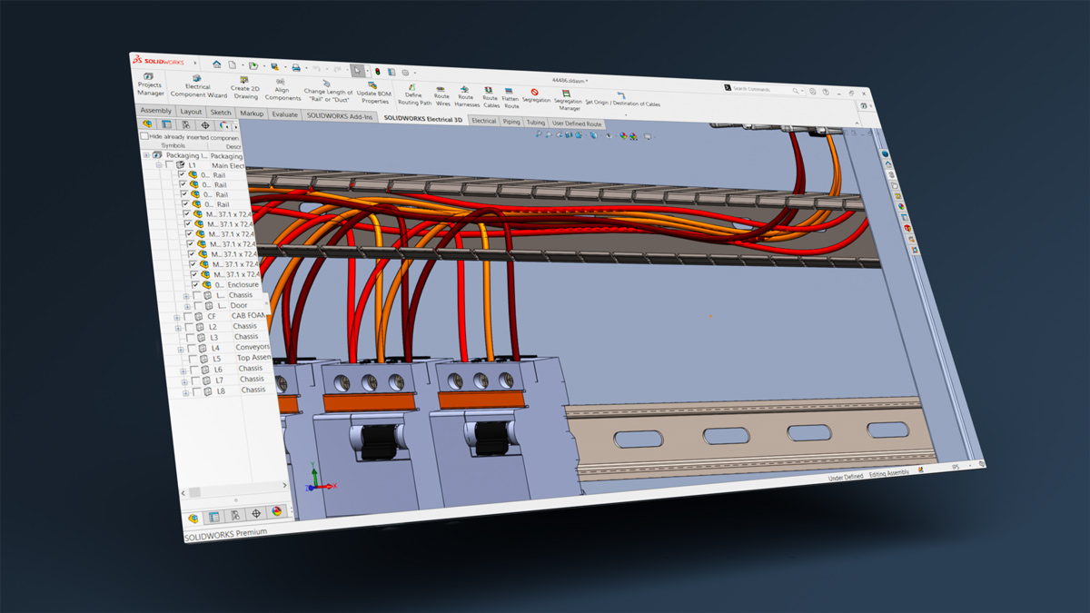
Task: Click the Home icon in title toolbar
Action: coord(217,64)
